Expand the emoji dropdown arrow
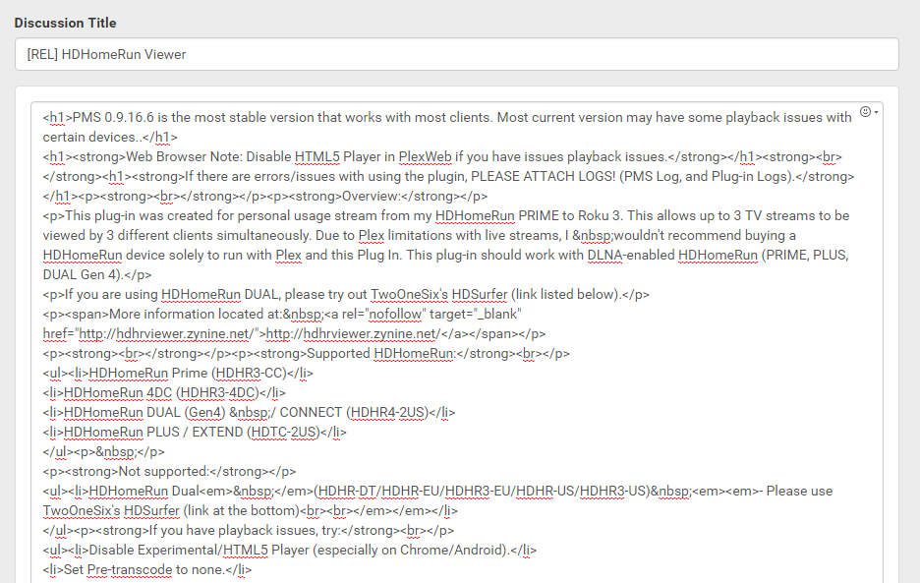 [876, 112]
